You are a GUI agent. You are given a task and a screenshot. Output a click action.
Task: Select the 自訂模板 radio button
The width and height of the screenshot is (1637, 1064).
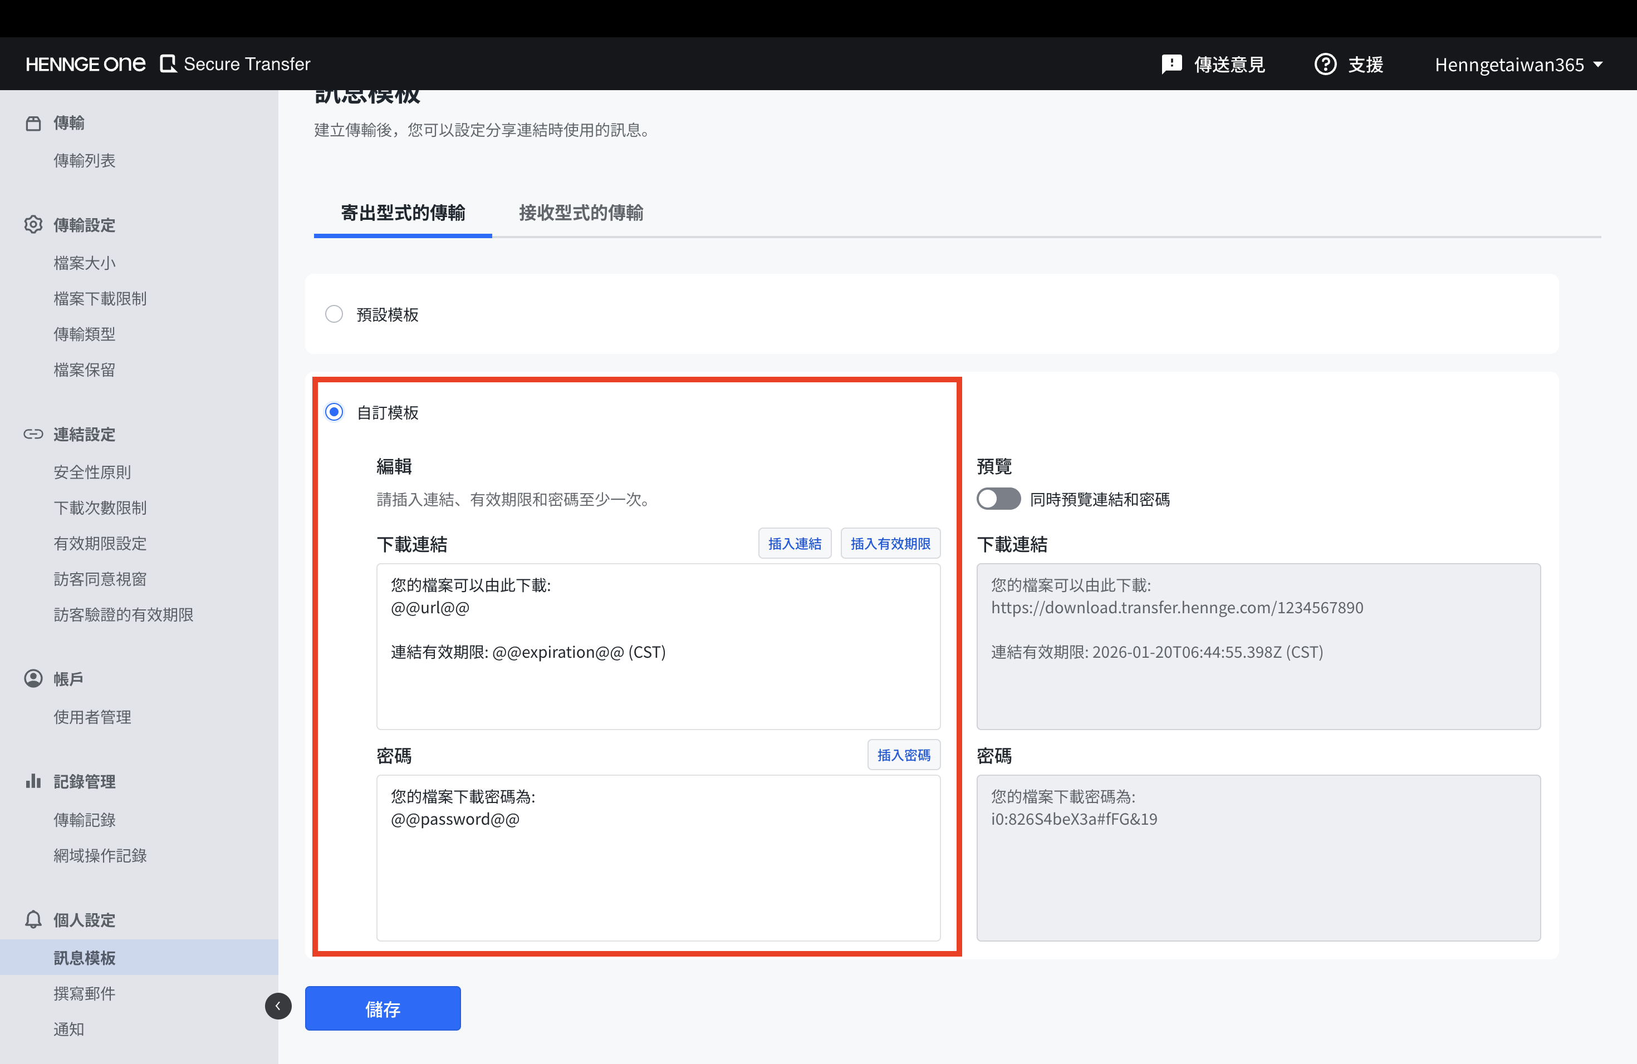334,412
